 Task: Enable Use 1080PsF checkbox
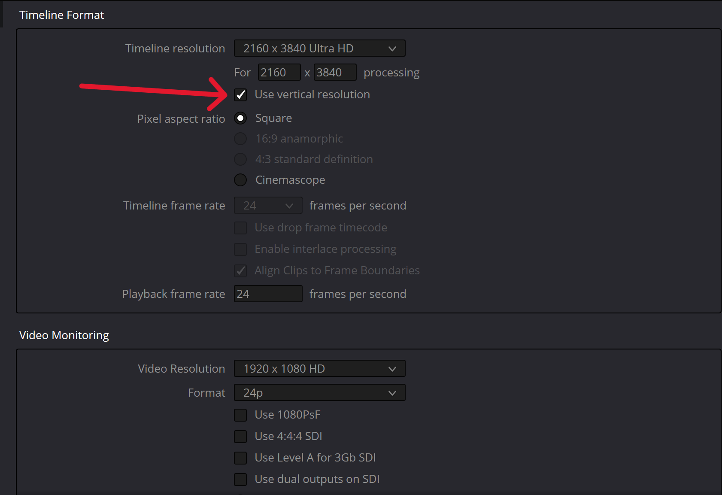[x=240, y=415]
